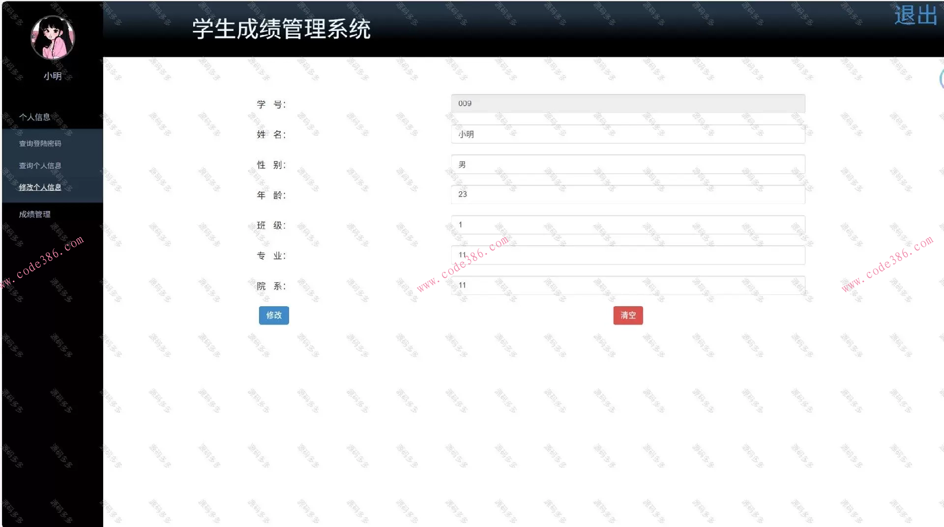Screen dimensions: 944x527
Task: Open 查询个人信息 in the sidebar
Action: coord(40,165)
